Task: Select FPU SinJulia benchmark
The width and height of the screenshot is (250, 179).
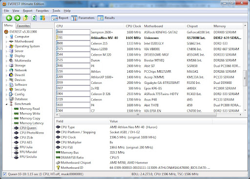Action: tap(28, 157)
